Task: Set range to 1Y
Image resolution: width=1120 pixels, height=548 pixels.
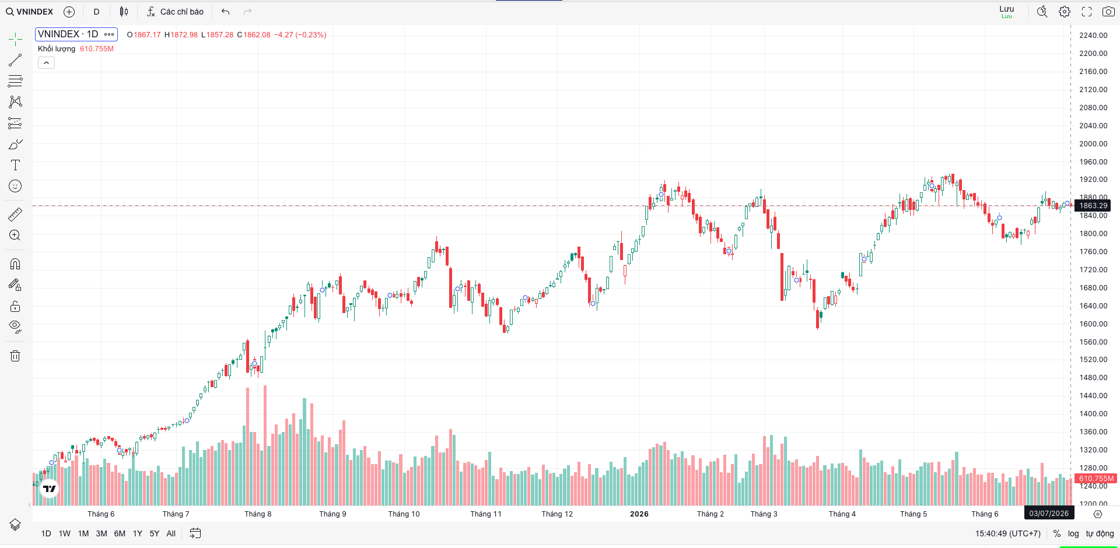Action: [x=138, y=533]
